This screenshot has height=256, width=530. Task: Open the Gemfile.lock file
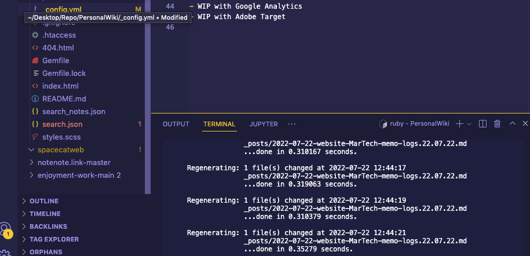(64, 74)
